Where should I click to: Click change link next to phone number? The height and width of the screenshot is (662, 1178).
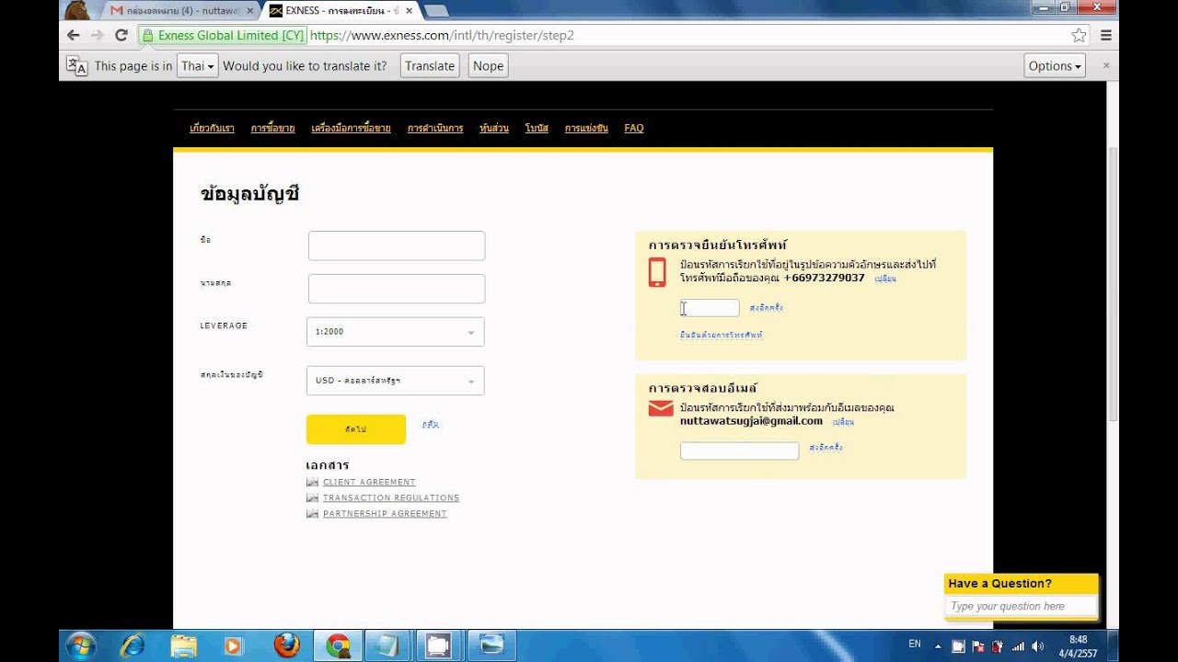pos(885,279)
